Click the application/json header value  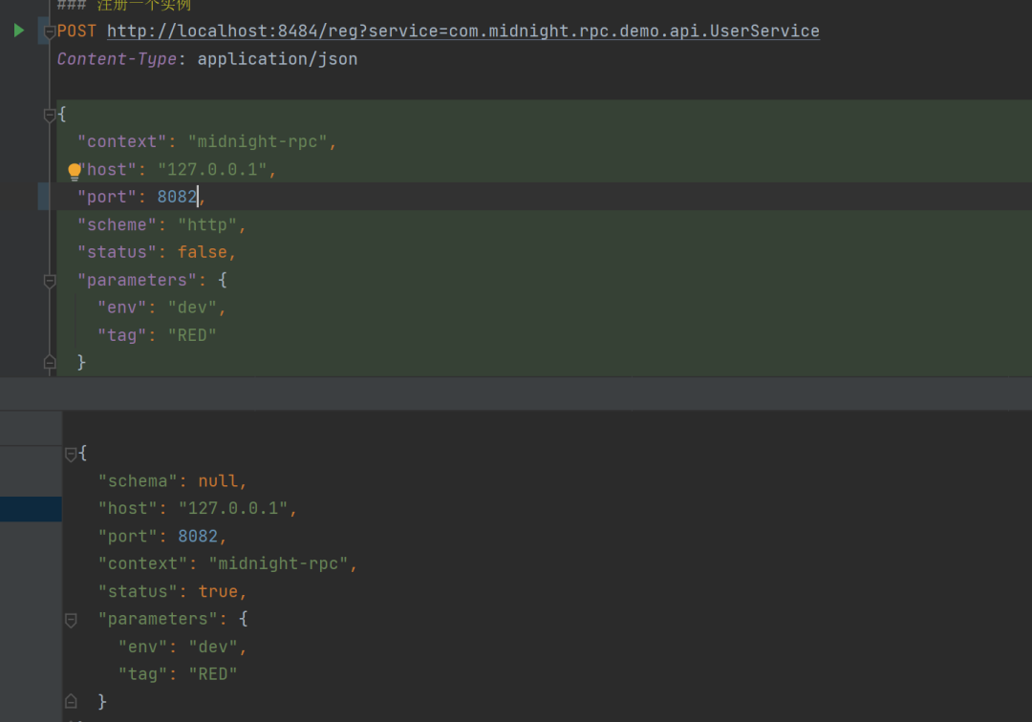[277, 58]
